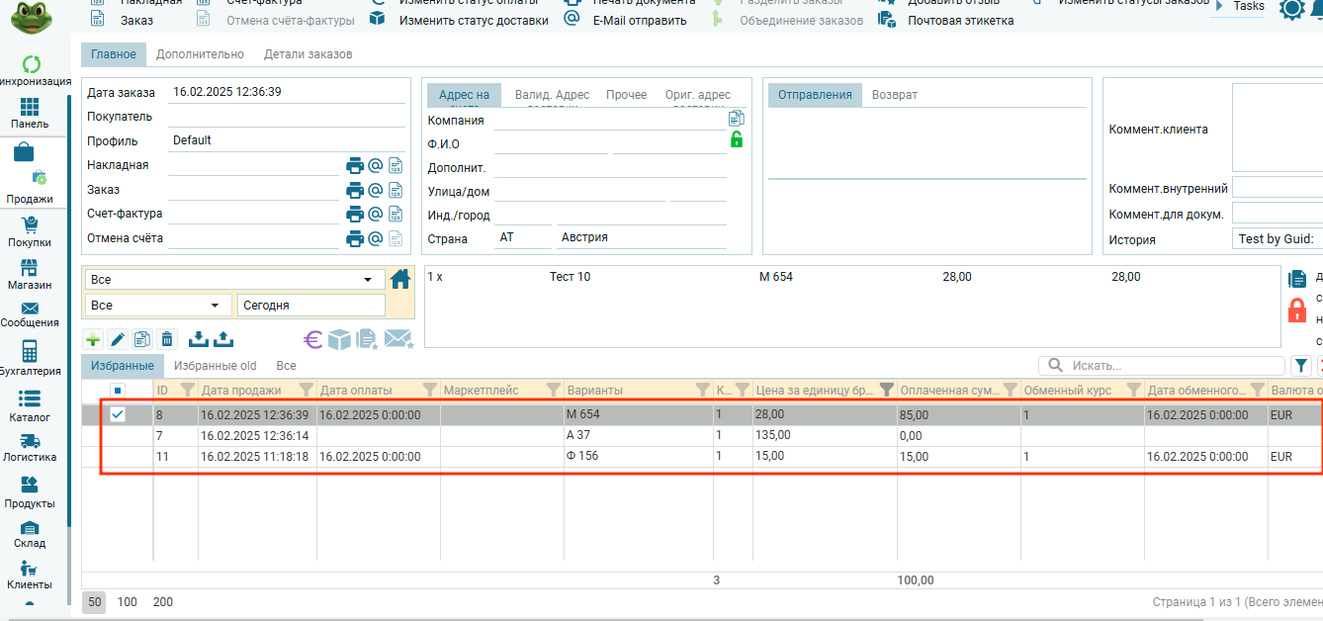Uncheck the checkbox for order ID 8
The width and height of the screenshot is (1323, 621).
118,415
